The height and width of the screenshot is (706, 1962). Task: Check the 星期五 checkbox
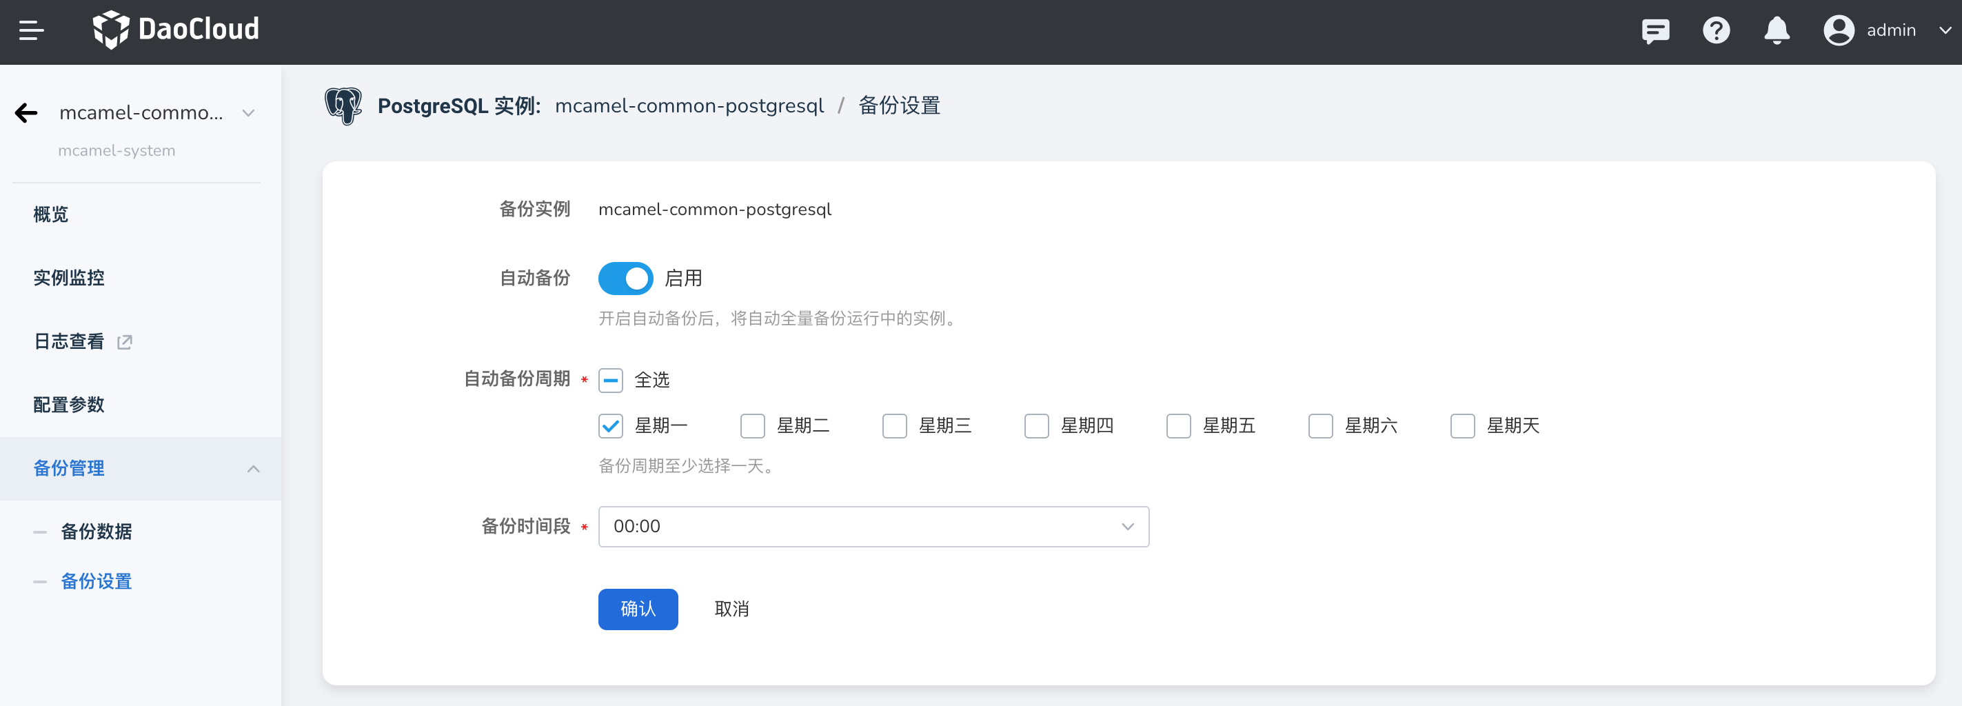[x=1178, y=425]
